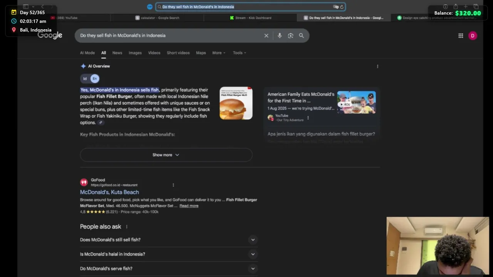493x277 pixels.
Task: Open the YouTube family video thumbnail
Action: [356, 102]
